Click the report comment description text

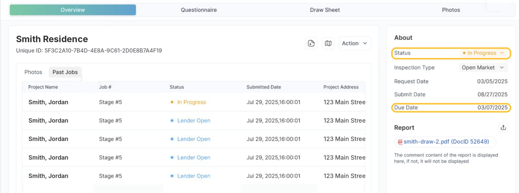[x=446, y=158]
